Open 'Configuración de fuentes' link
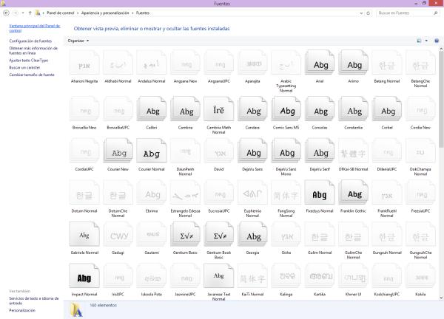444x319 pixels. click(30, 41)
